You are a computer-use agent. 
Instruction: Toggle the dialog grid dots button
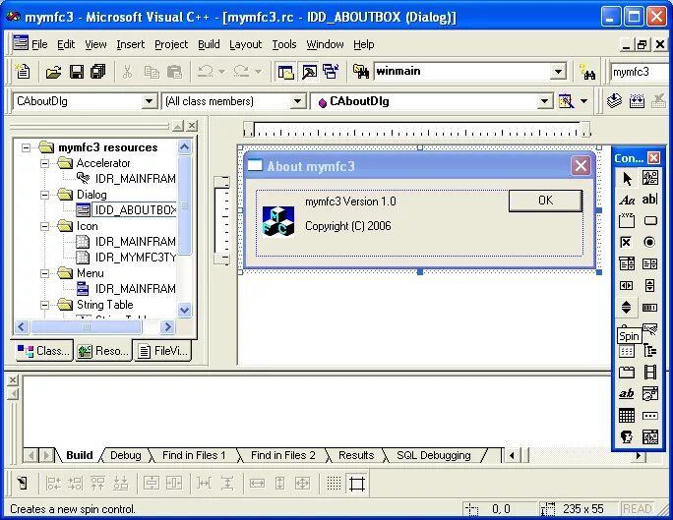[334, 484]
